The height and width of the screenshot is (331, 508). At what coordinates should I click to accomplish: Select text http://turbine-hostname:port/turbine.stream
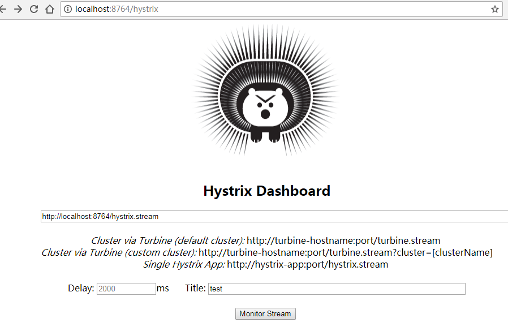click(x=343, y=240)
